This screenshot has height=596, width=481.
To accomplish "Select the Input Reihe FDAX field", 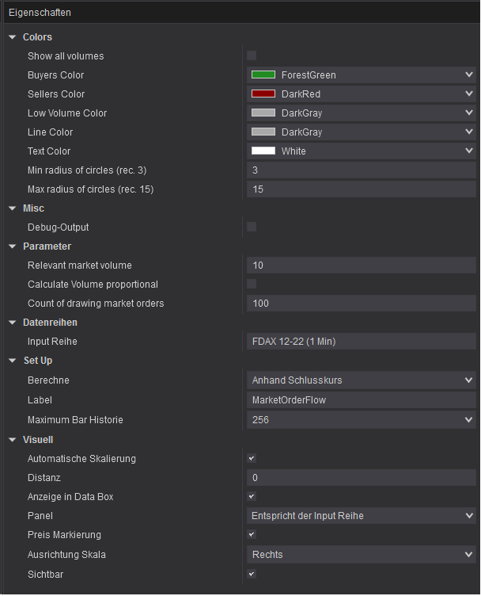I will pyautogui.click(x=361, y=342).
